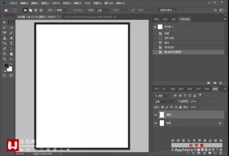The image size is (229, 156).
Task: Open the History panel flyout menu
Action: click(x=225, y=19)
